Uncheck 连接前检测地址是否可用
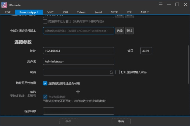Viewport: 190px width, 126px height. (x=45, y=83)
